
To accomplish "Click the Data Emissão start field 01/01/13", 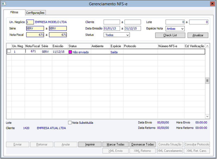I will [x=112, y=28].
